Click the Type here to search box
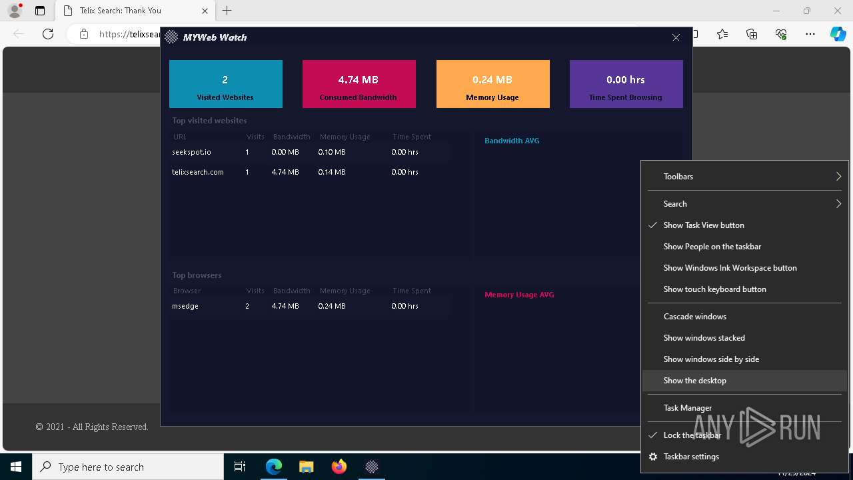Viewport: 853px width, 480px height. click(128, 467)
